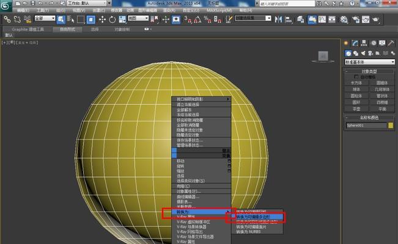Viewport: 398px width, 244px height.
Task: Choose 转换为 NURBS in submenu
Action: [257, 232]
